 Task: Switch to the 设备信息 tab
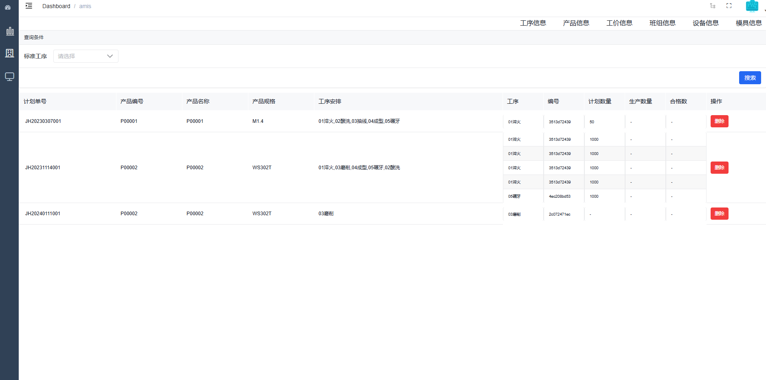tap(706, 23)
